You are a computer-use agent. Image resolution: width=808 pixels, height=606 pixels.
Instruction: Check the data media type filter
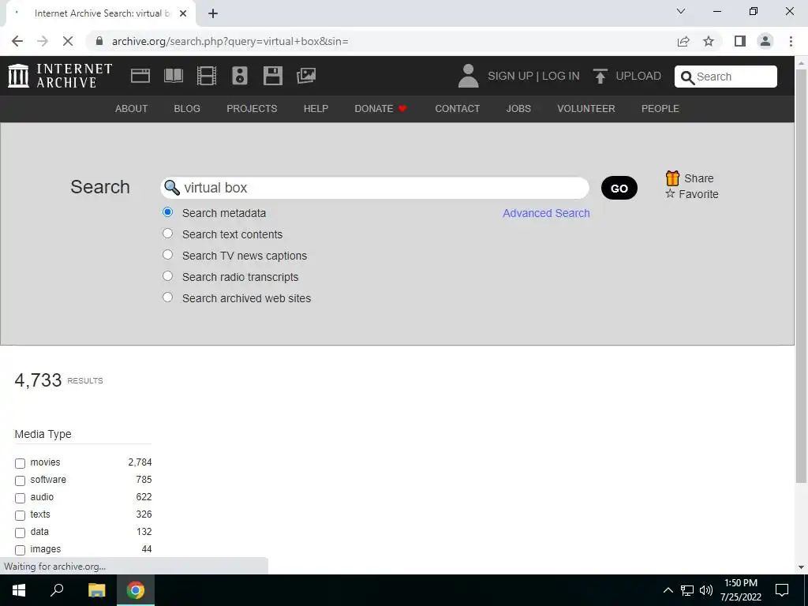pos(20,533)
